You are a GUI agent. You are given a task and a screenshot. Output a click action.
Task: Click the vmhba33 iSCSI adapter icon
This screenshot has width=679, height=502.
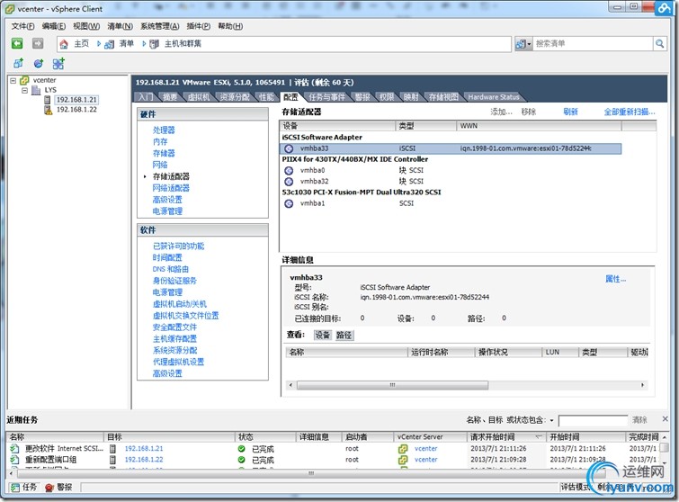(x=289, y=148)
